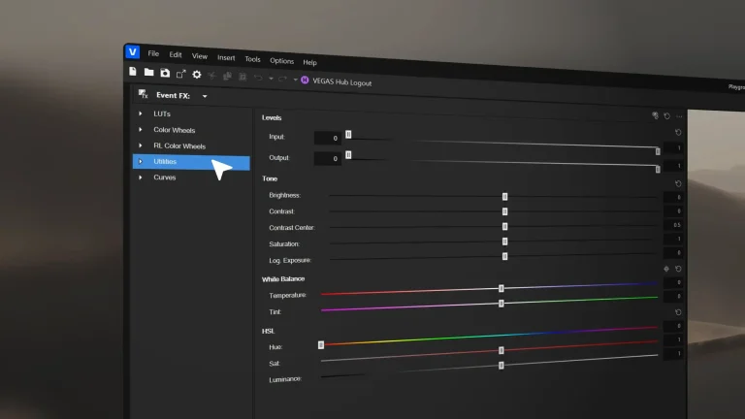Image resolution: width=745 pixels, height=419 pixels.
Task: Open the Options menu
Action: 281,61
